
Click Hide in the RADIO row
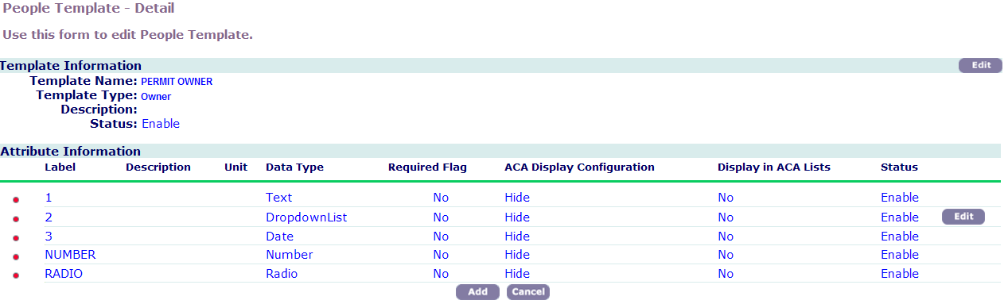click(x=517, y=274)
